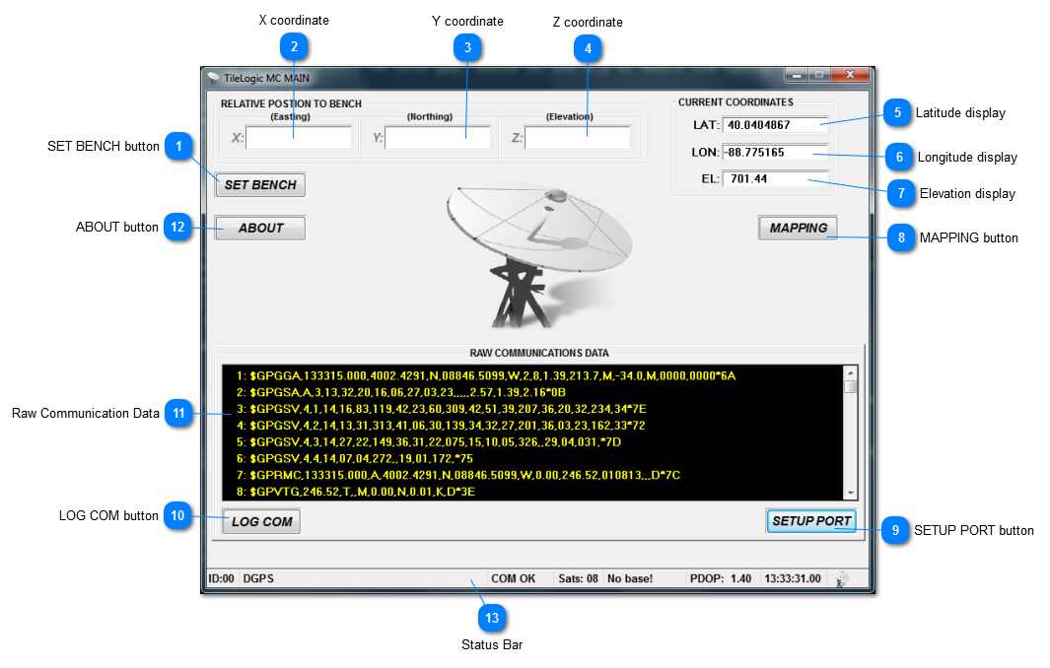The height and width of the screenshot is (668, 1050).
Task: Open SETUP PORT configuration
Action: pyautogui.click(x=810, y=521)
